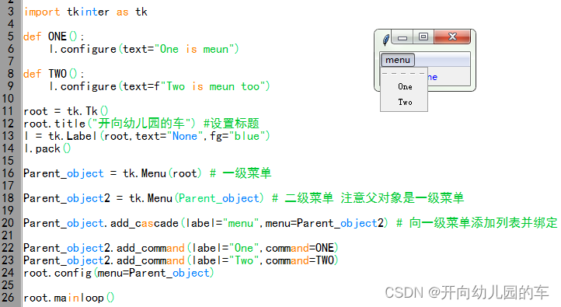Click the tear-off dashed line in menu
The image size is (561, 307).
tap(403, 73)
